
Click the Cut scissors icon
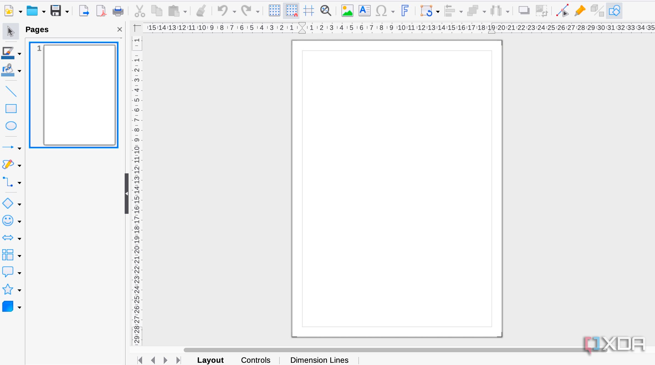[x=140, y=11]
